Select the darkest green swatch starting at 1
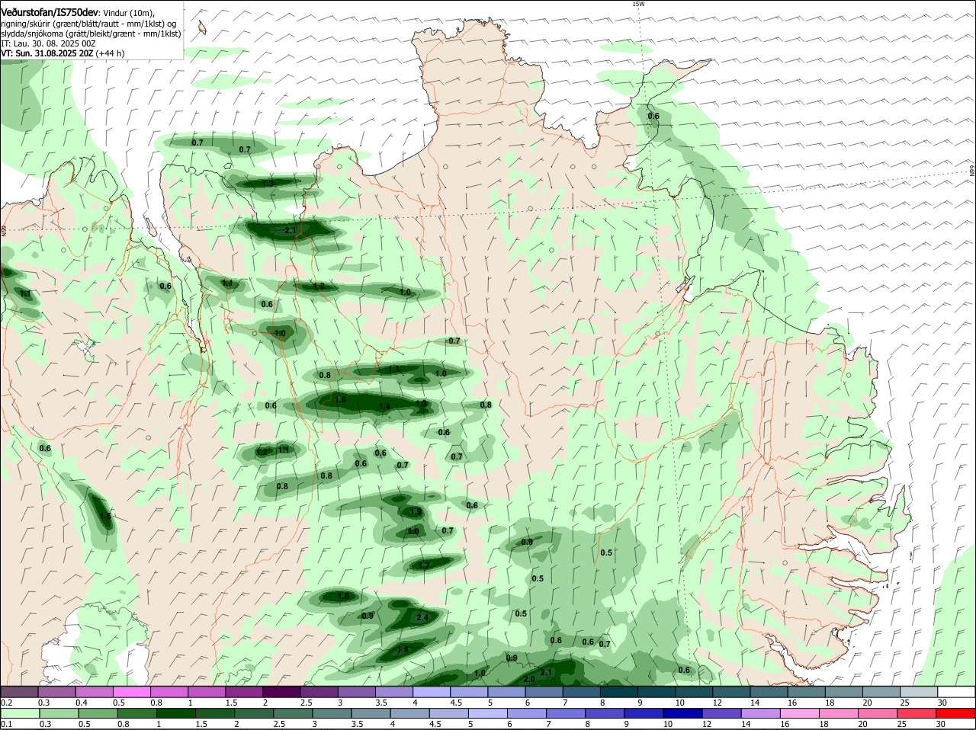Image resolution: width=976 pixels, height=730 pixels. click(x=175, y=713)
